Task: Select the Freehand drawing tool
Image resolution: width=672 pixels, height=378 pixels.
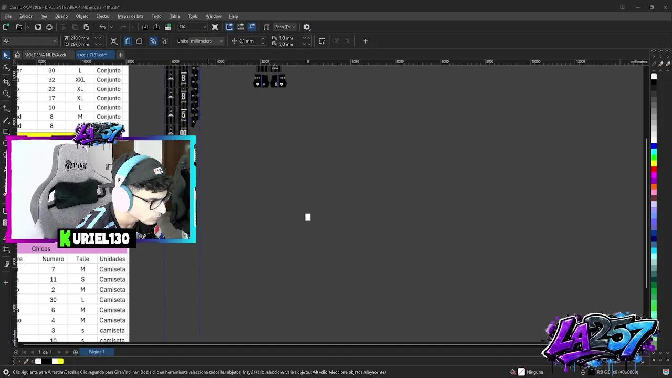Action: [6, 108]
